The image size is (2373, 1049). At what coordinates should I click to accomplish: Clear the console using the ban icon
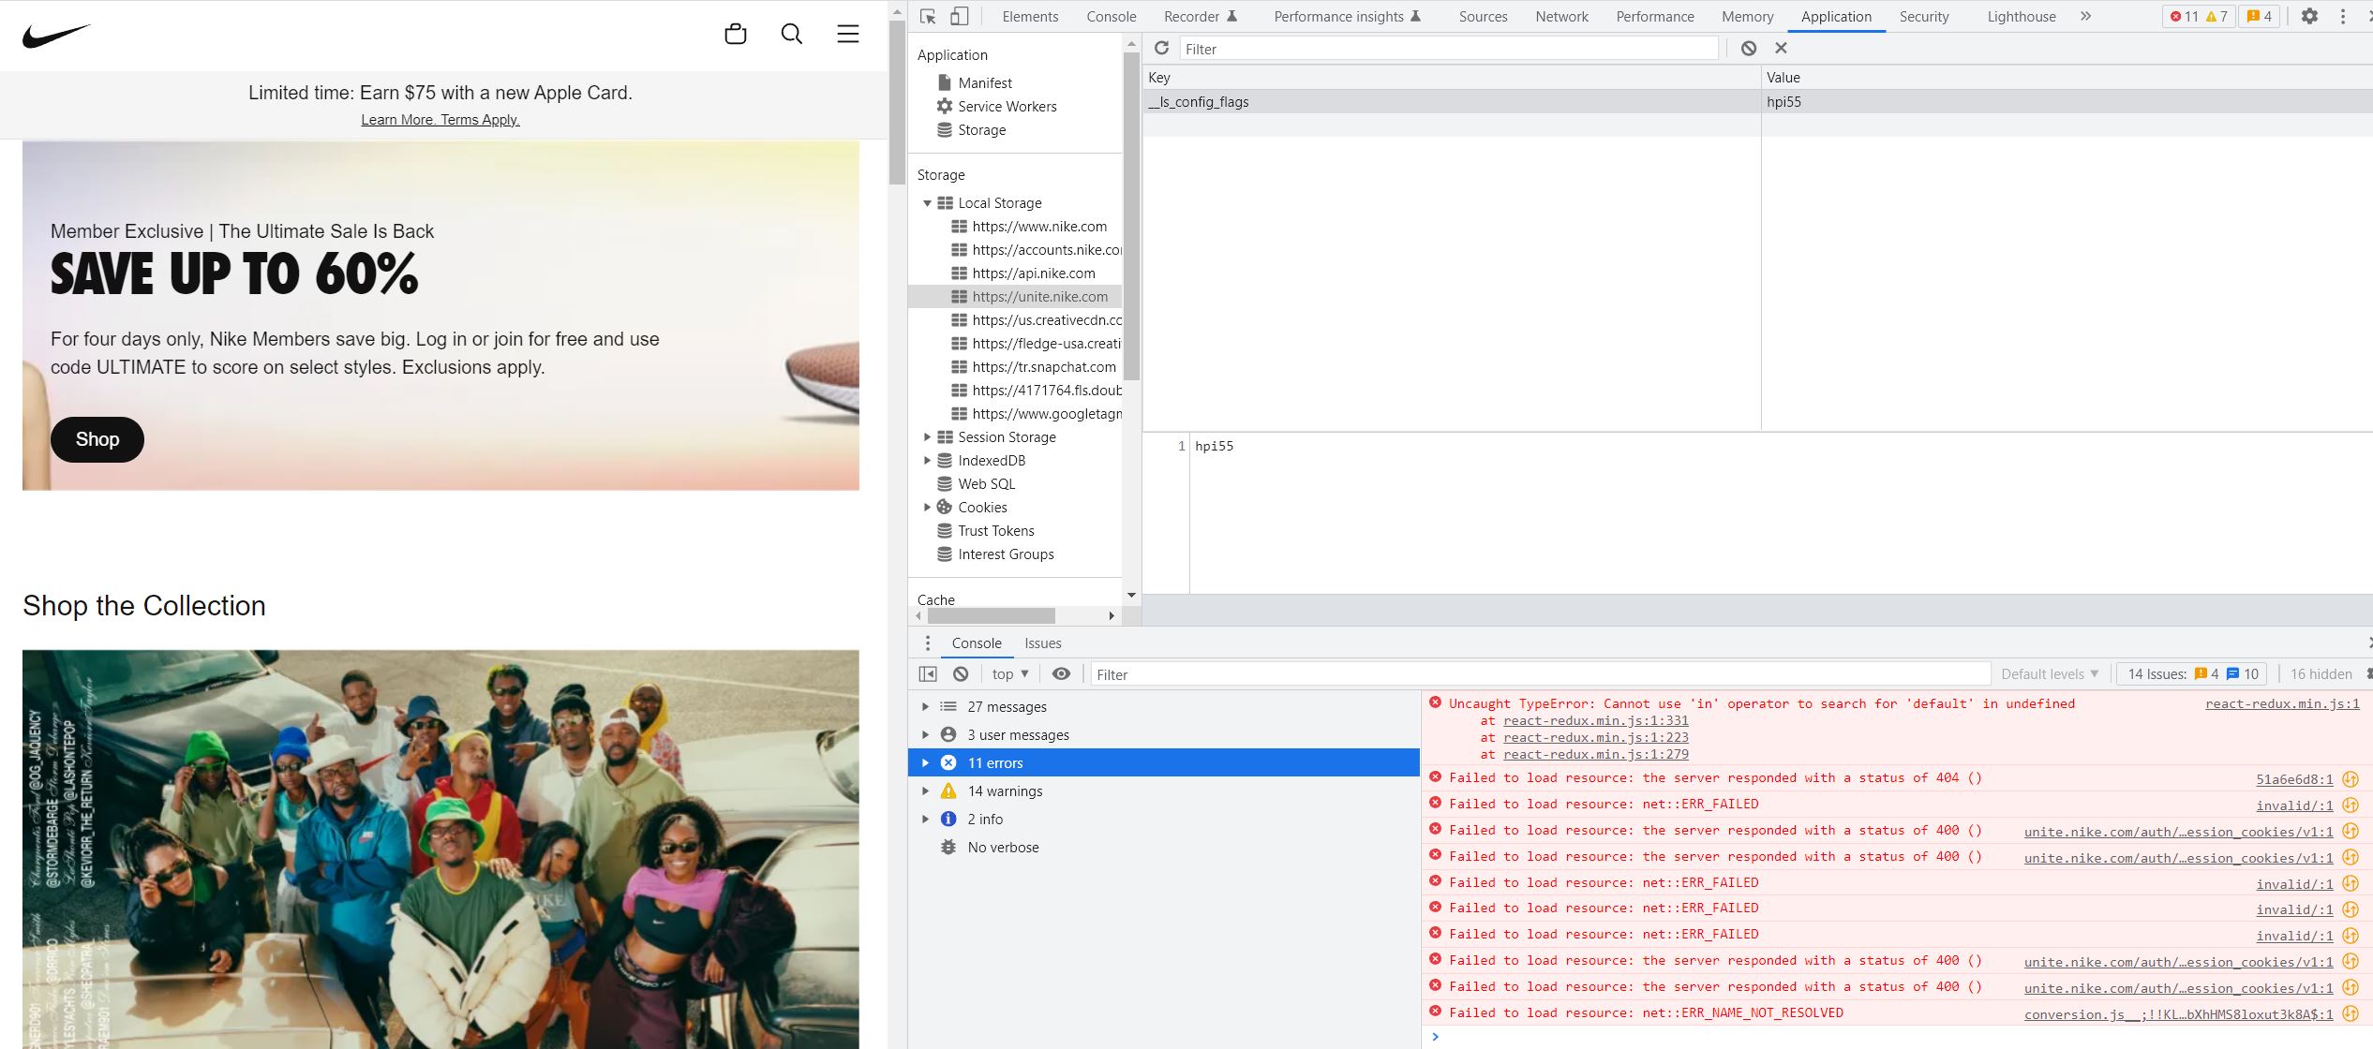coord(960,673)
